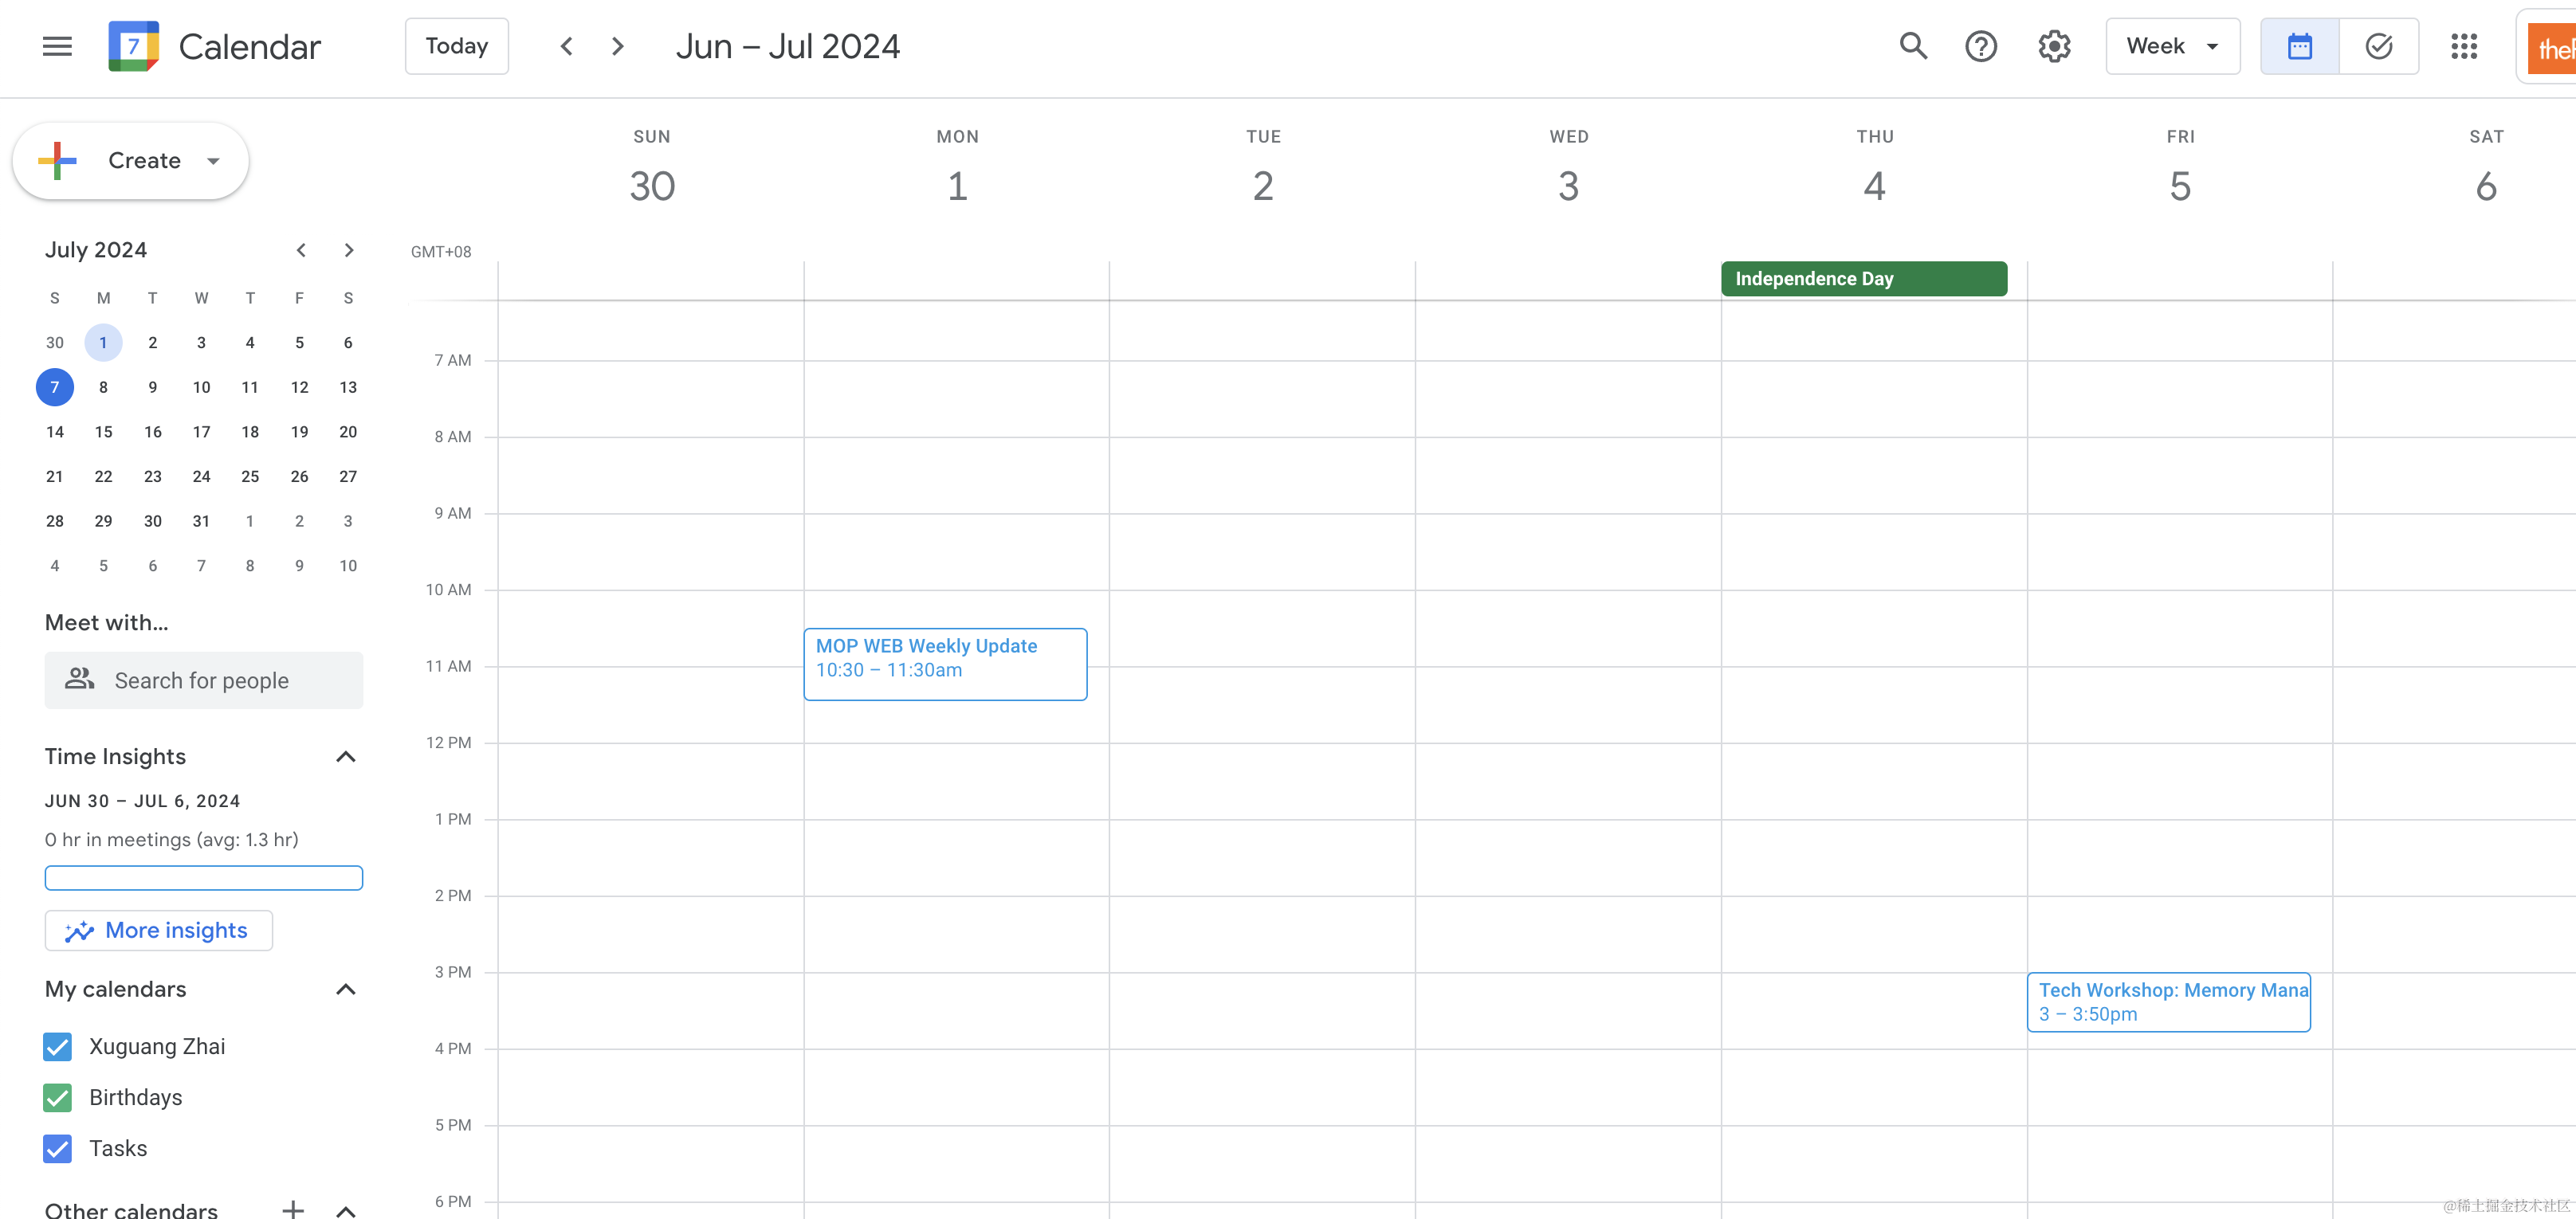The height and width of the screenshot is (1219, 2576).
Task: Open the Google apps grid
Action: 2463,46
